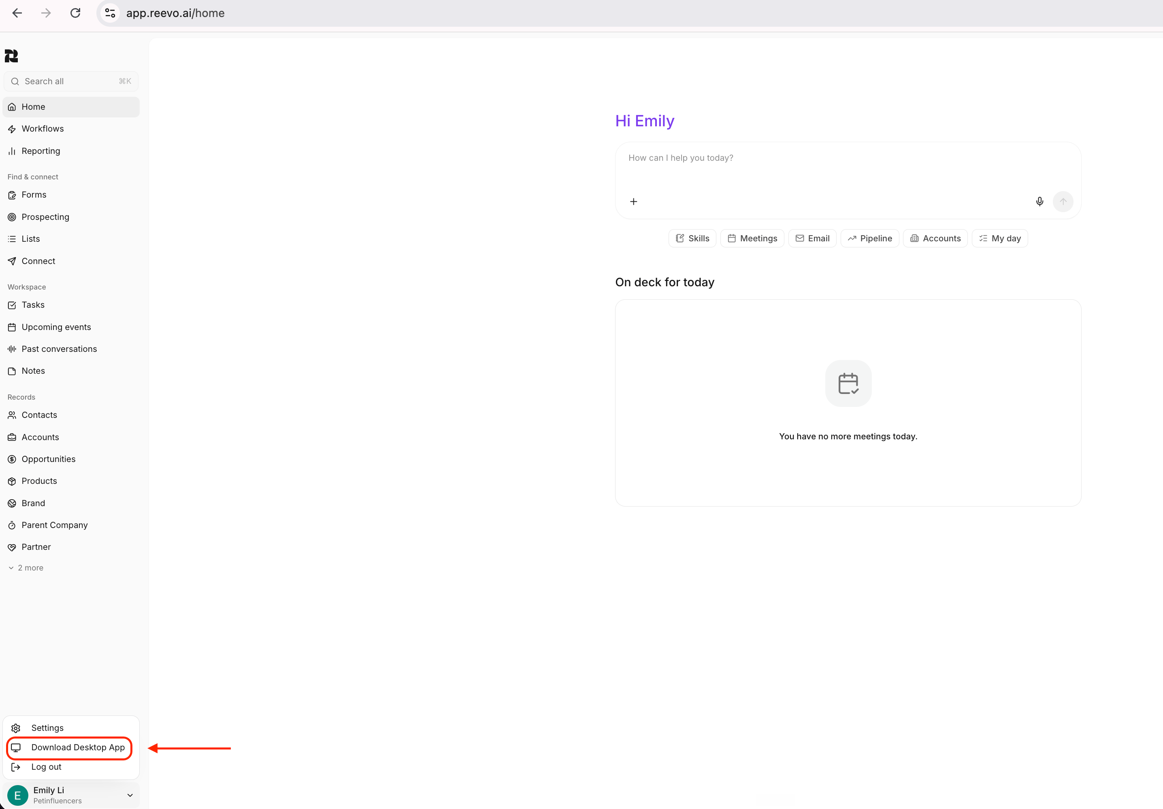Click the calendar check icon
The image size is (1163, 809).
(x=848, y=383)
